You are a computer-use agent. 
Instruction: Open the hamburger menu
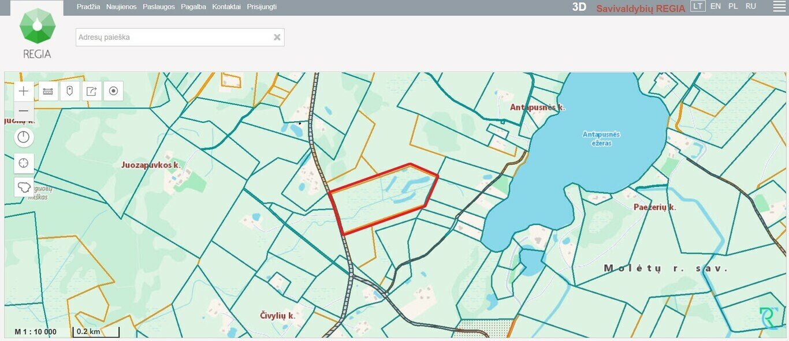point(779,7)
